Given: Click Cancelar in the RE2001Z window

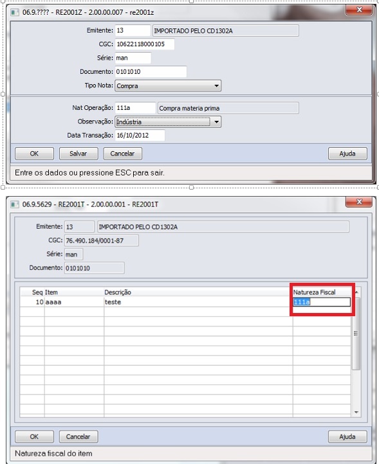Looking at the screenshot, I should (123, 154).
